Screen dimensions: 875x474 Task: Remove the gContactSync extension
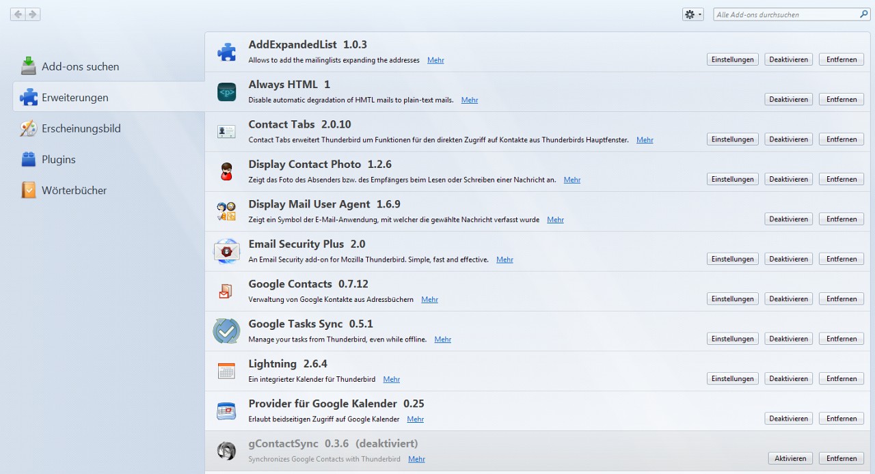842,458
